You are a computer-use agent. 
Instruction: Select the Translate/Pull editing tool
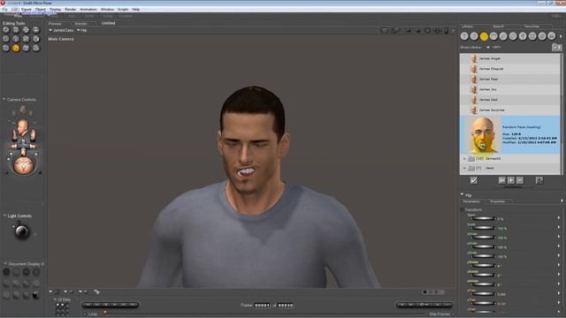pos(26,30)
